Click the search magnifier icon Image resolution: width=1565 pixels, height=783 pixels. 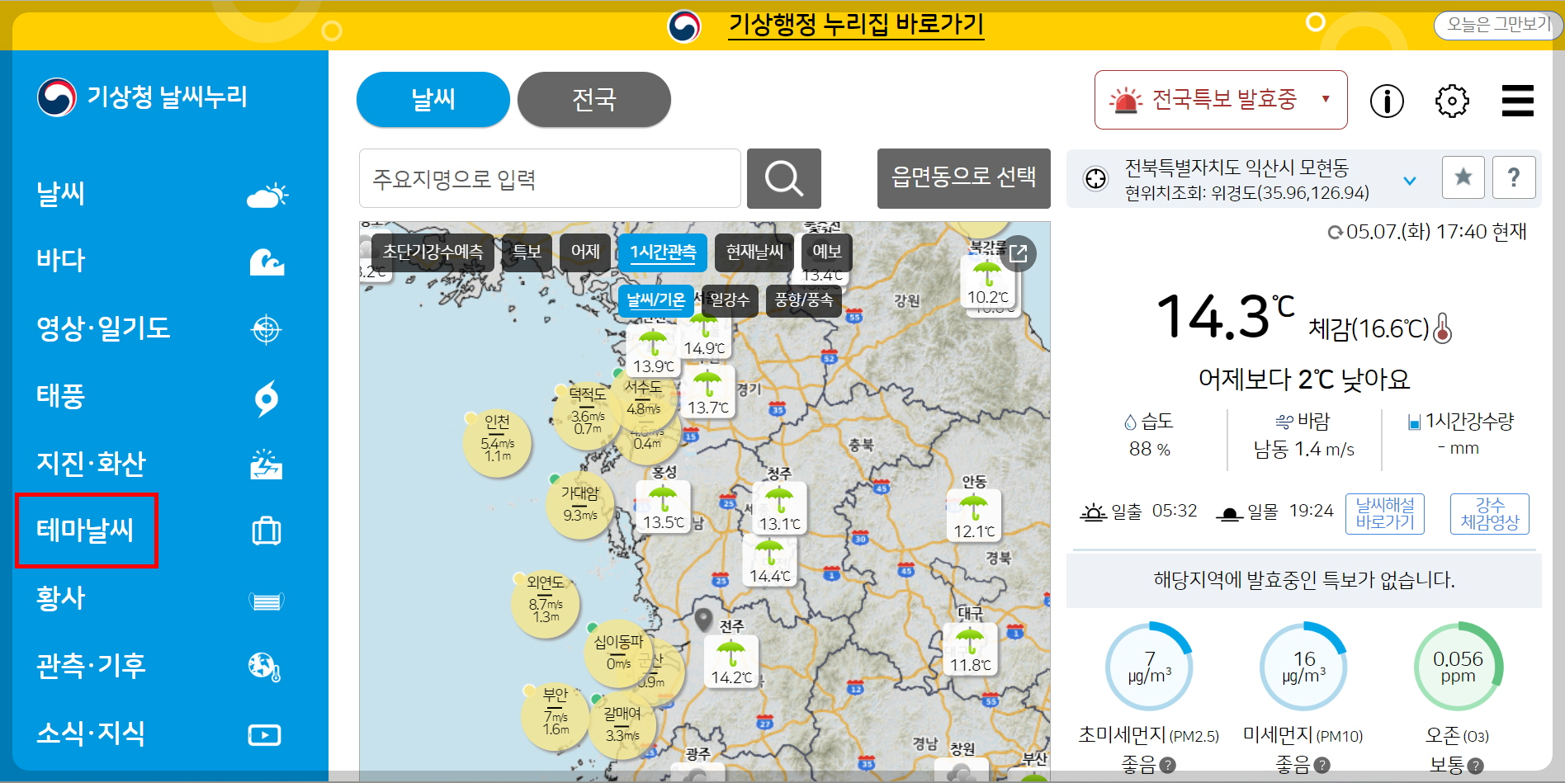click(782, 178)
